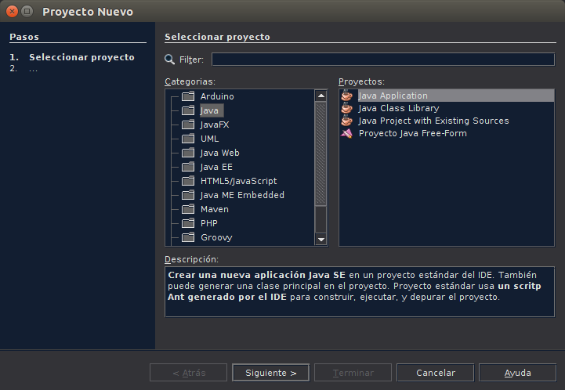The width and height of the screenshot is (565, 390).
Task: Click the Existing Sources project cup icon
Action: coord(346,121)
